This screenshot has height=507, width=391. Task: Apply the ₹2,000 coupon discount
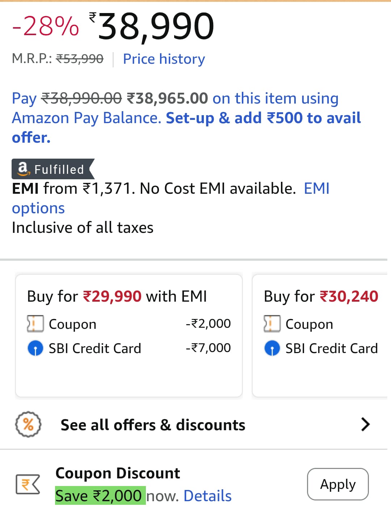point(337,484)
